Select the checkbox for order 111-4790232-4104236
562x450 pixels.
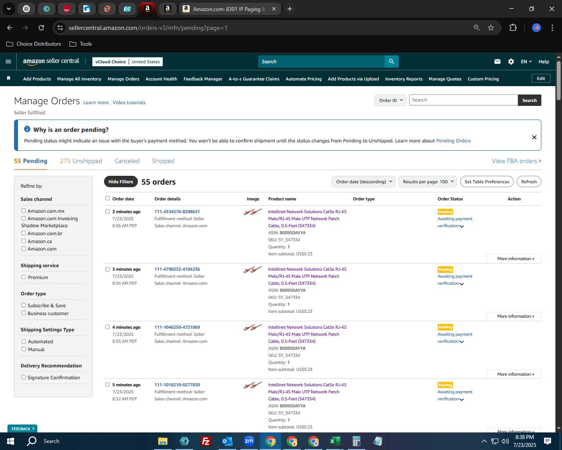(108, 269)
